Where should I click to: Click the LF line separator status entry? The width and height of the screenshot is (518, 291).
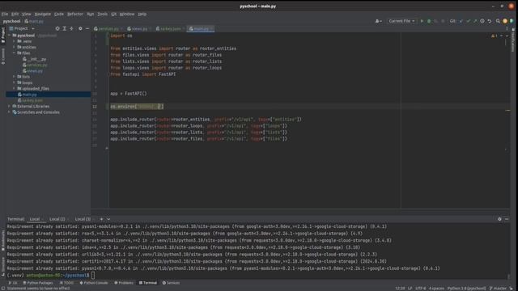tap(410, 289)
